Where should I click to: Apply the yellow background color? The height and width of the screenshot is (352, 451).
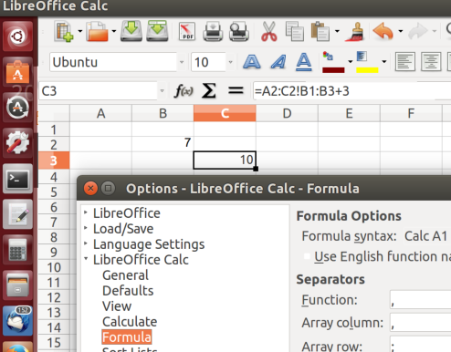(x=367, y=62)
